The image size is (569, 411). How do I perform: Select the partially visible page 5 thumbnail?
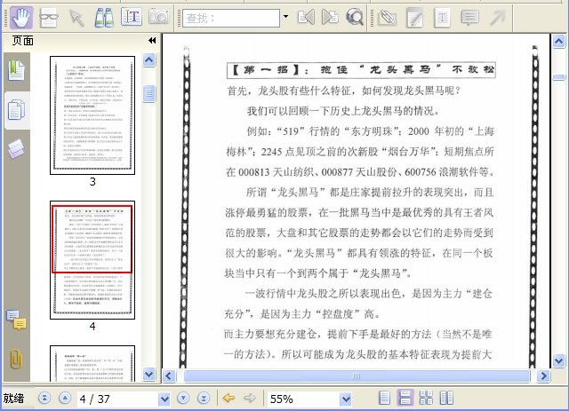[x=92, y=364]
